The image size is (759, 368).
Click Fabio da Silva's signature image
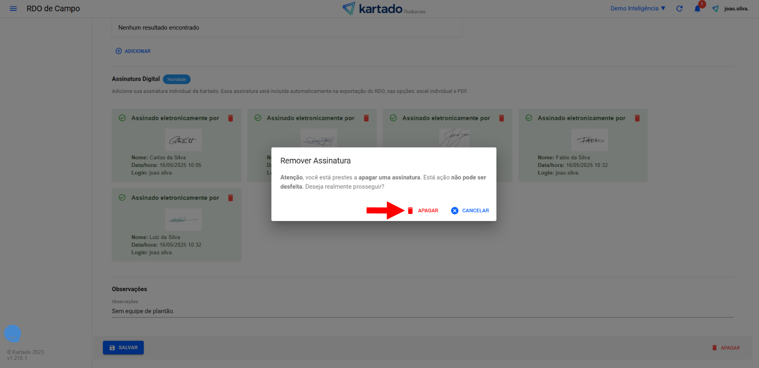[590, 140]
